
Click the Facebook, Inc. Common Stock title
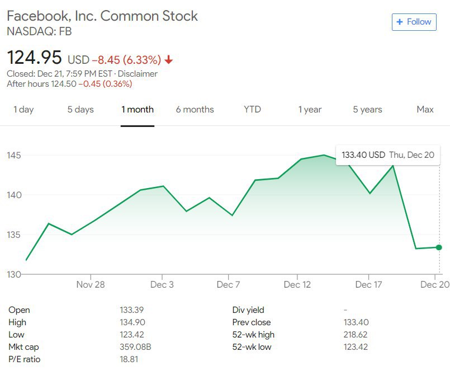[x=102, y=16]
